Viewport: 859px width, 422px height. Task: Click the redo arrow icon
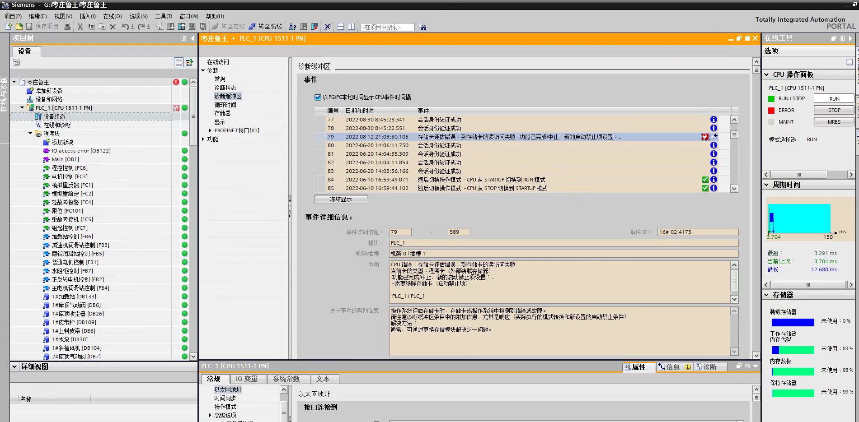pos(141,27)
